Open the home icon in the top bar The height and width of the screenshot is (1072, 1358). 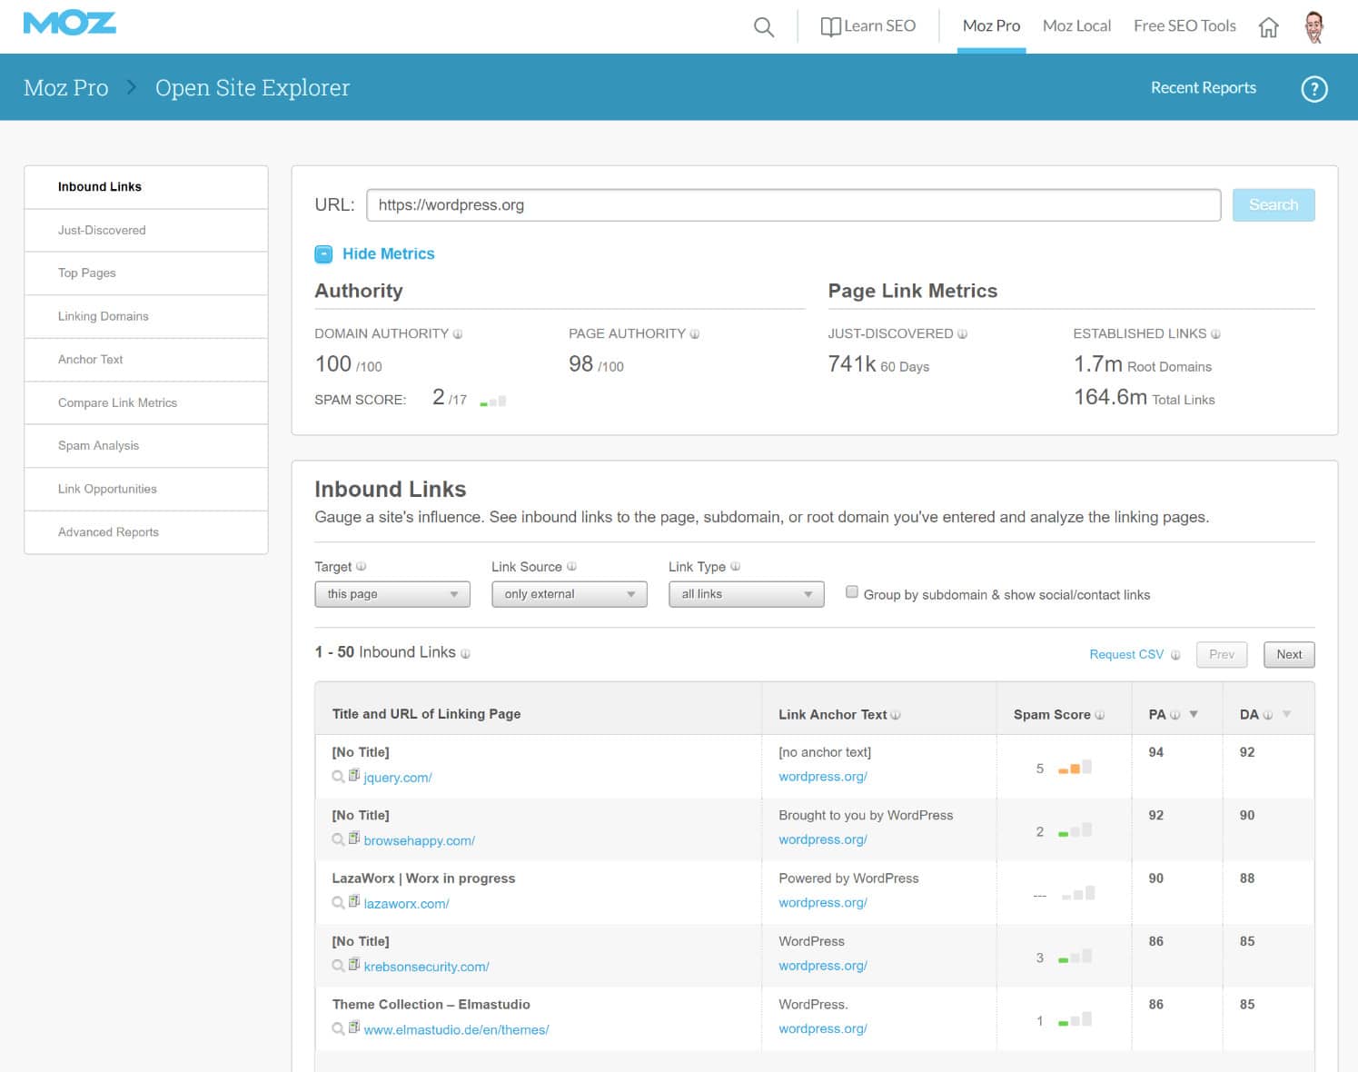pyautogui.click(x=1268, y=26)
